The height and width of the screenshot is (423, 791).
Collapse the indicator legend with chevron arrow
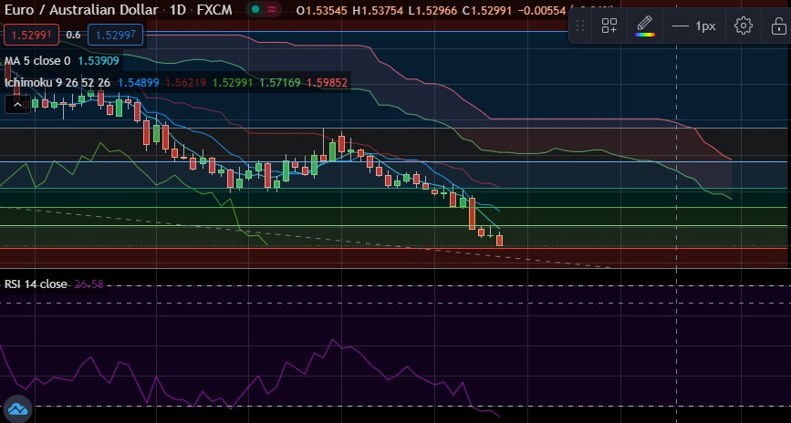click(x=17, y=104)
